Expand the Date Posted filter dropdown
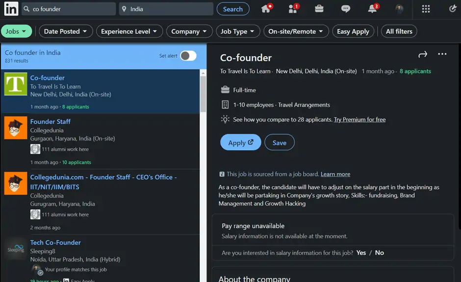Viewport: 461px width, 282px height. [66, 31]
